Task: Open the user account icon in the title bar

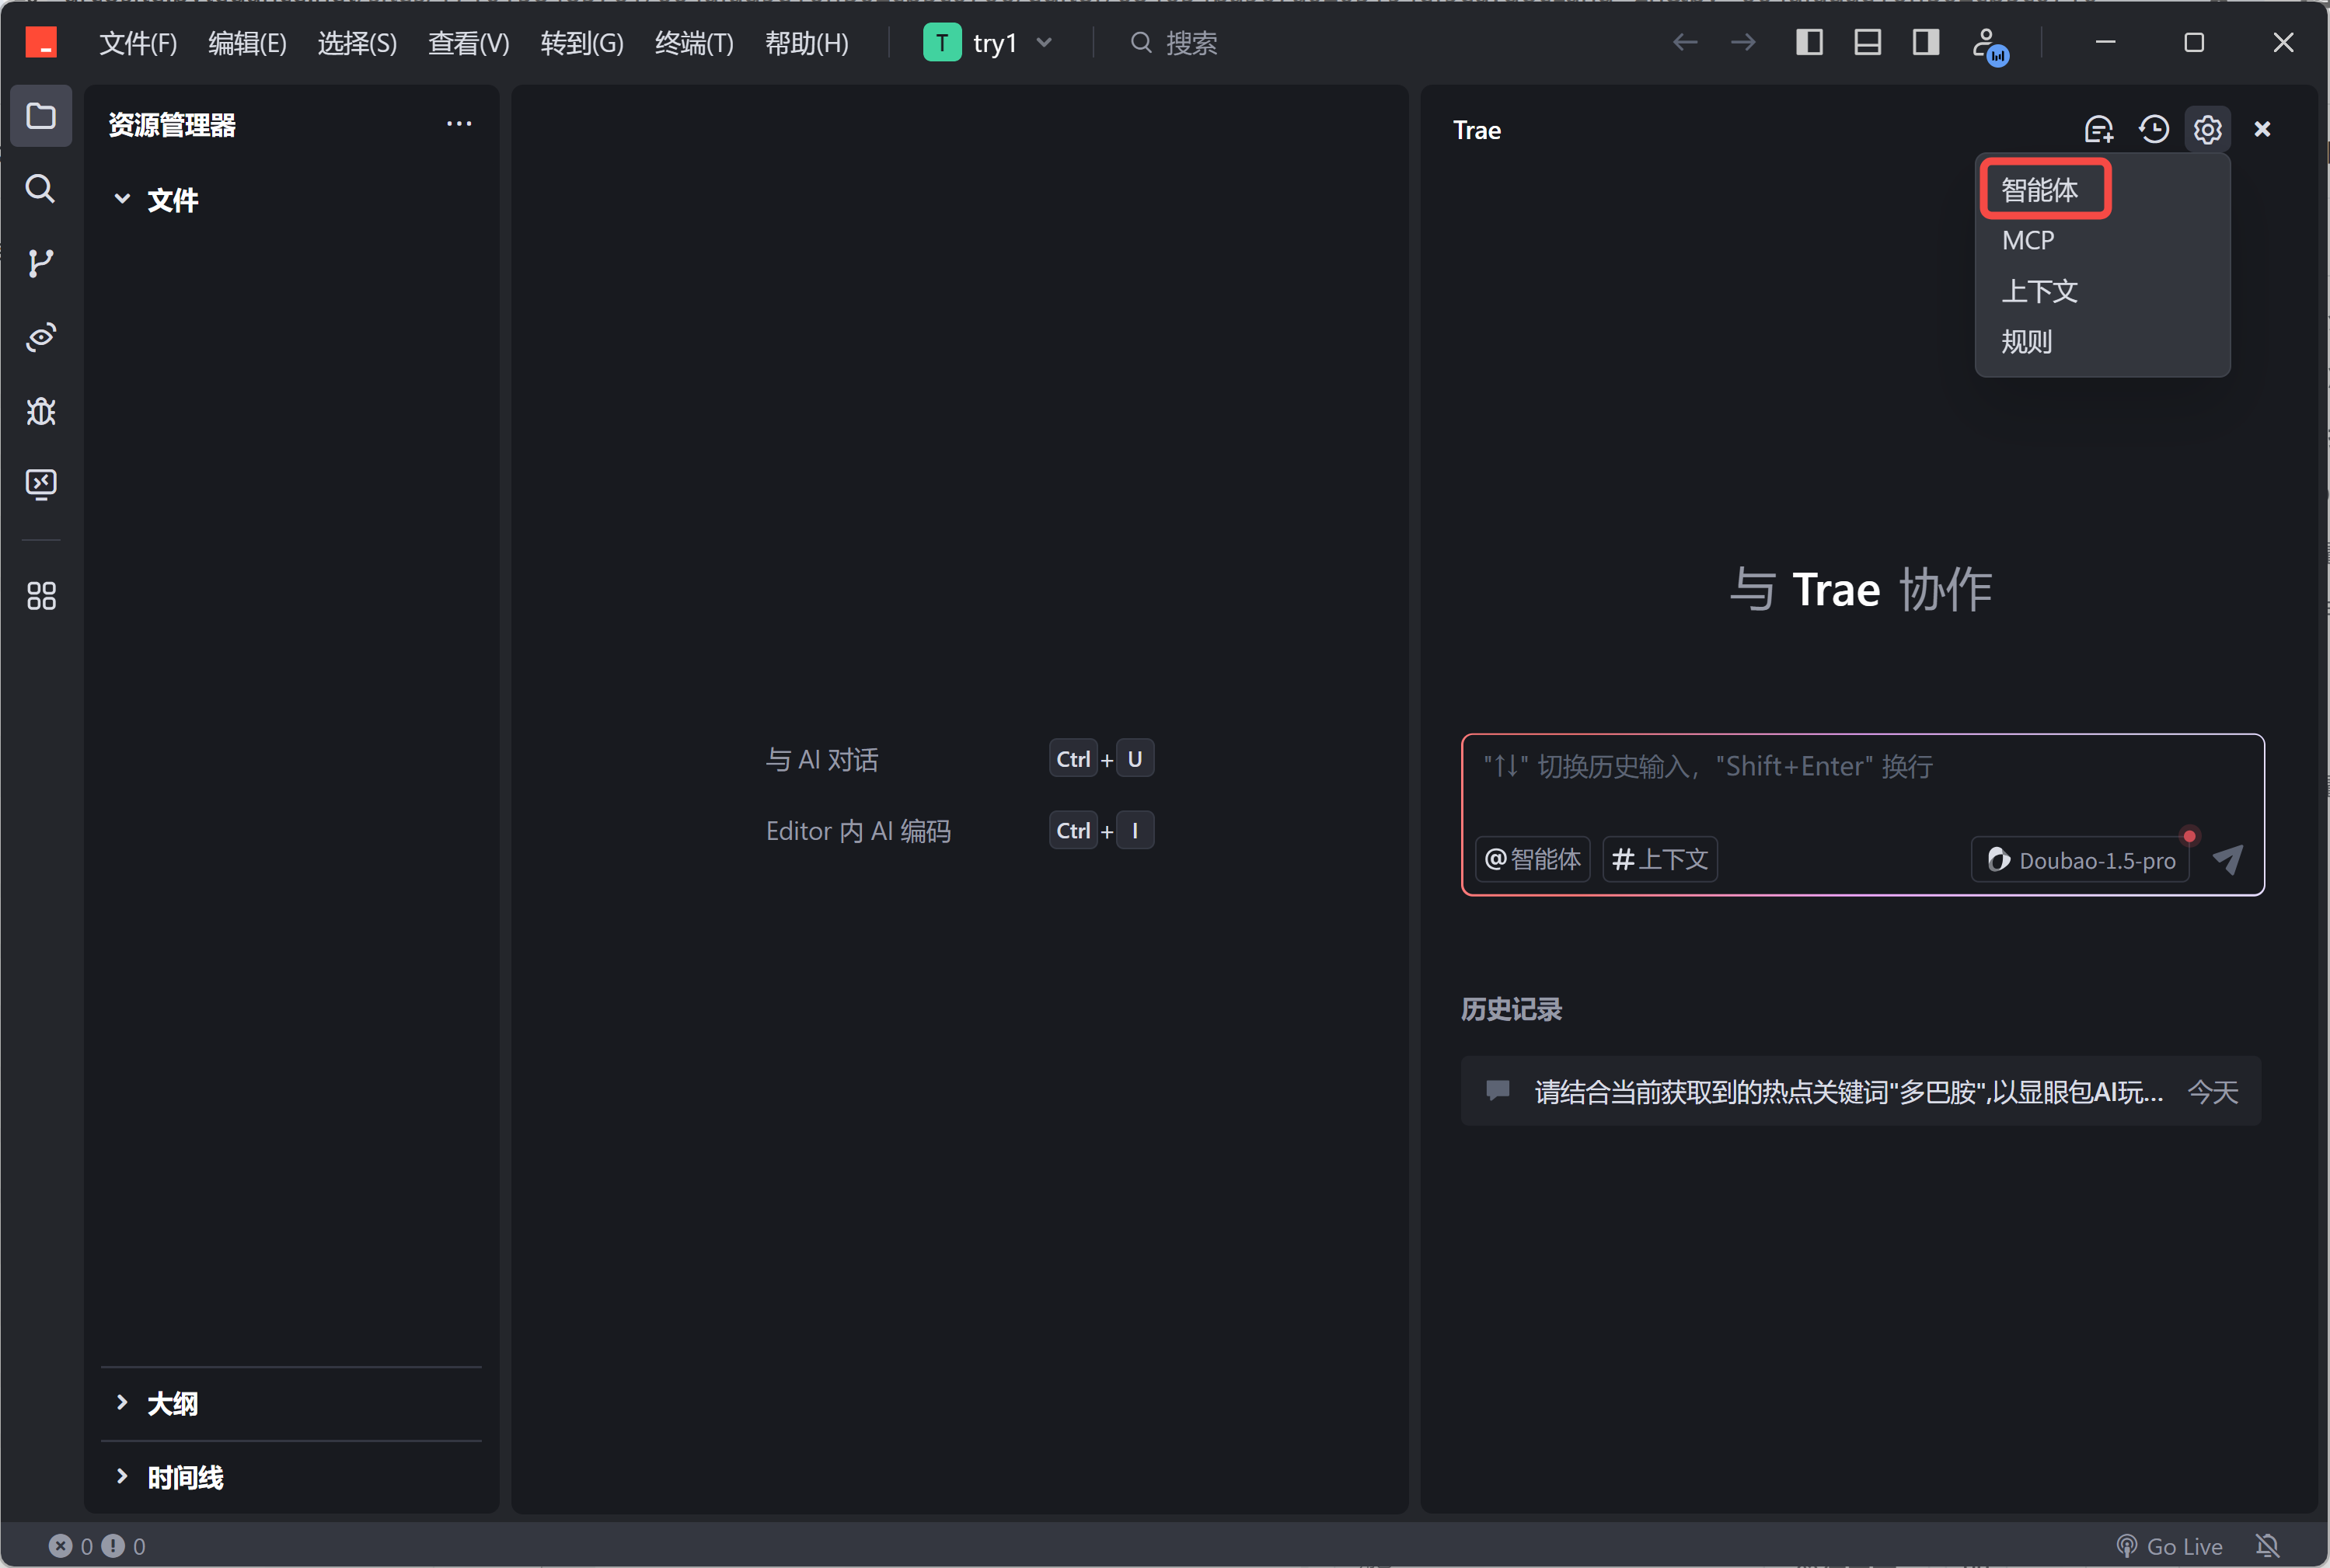Action: pyautogui.click(x=1989, y=45)
